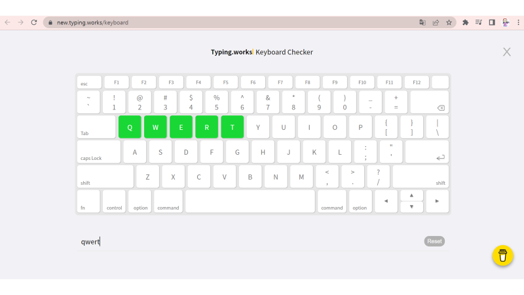
Task: Click the B key
Action: pos(250,176)
